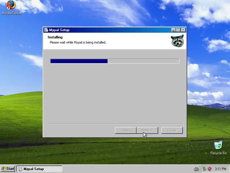Close the Mypal Setup window
The width and height of the screenshot is (230, 173).
tap(183, 30)
